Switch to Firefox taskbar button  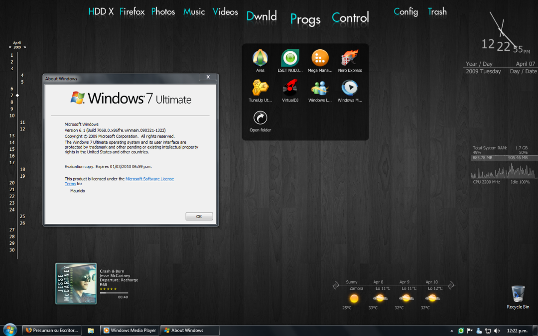(52, 331)
